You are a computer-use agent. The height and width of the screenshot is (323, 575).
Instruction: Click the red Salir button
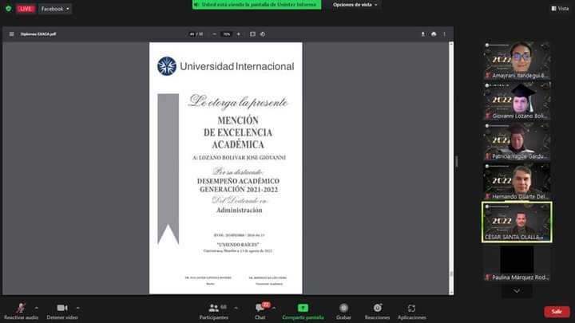pos(557,312)
